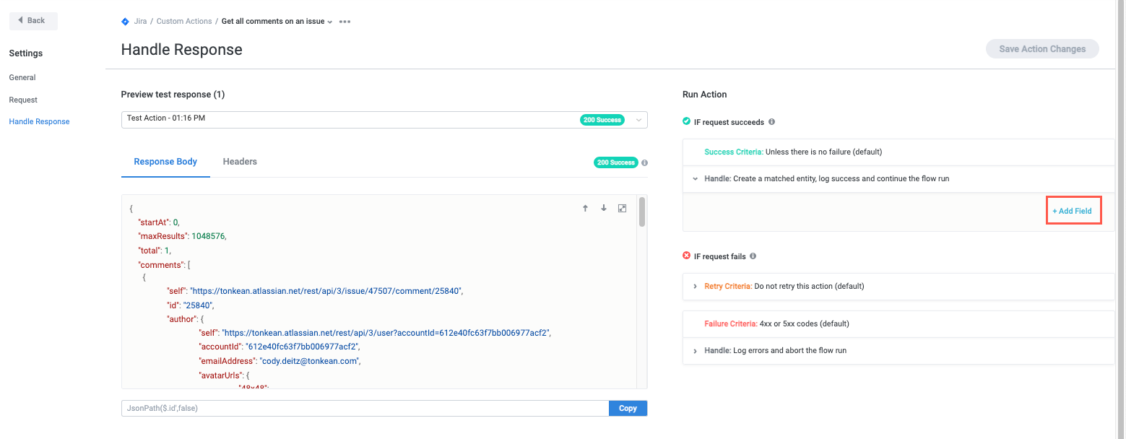Expand the Retry Criteria section
The width and height of the screenshot is (1126, 439).
coord(695,286)
